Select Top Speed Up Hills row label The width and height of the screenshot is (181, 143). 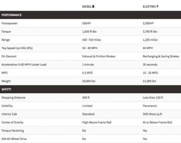[17, 48]
